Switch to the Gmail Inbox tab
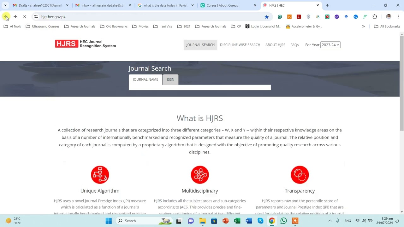 pos(103,5)
